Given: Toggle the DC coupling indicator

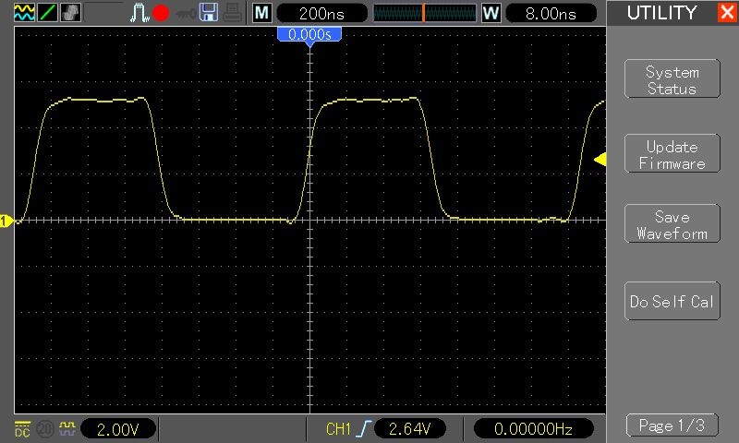Looking at the screenshot, I should click(21, 428).
